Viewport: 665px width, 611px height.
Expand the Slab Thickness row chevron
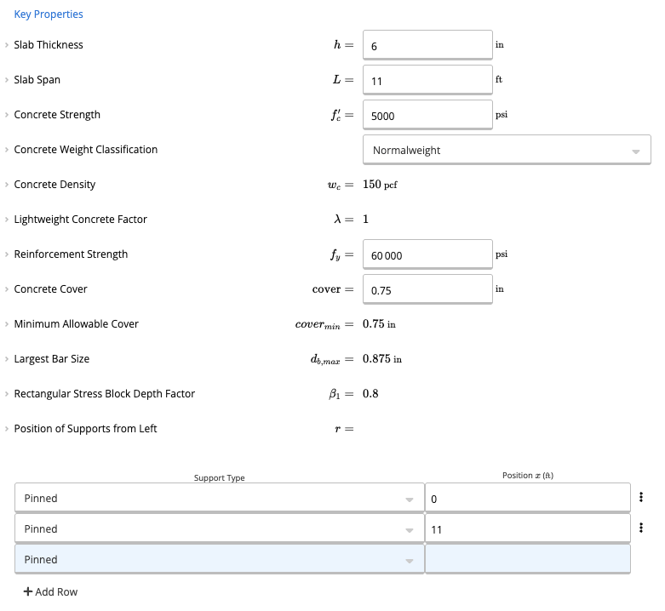coord(7,45)
